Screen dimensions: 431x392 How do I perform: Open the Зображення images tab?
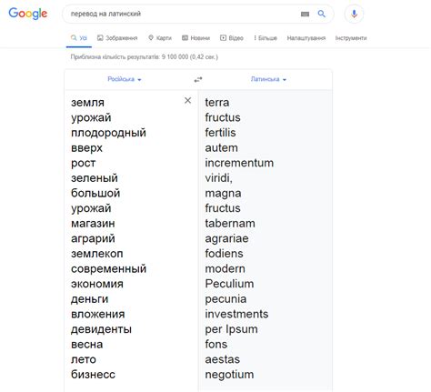coord(117,38)
